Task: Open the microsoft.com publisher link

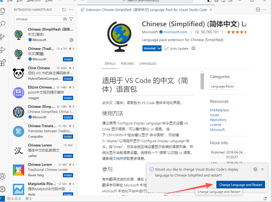Action: tap(176, 32)
